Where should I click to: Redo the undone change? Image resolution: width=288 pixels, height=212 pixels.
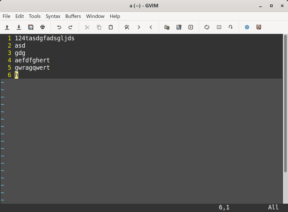[70, 27]
